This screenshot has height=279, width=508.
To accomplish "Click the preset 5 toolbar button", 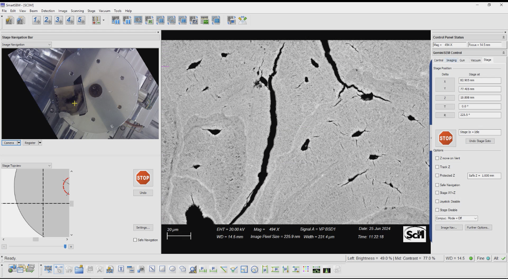I will (x=81, y=20).
